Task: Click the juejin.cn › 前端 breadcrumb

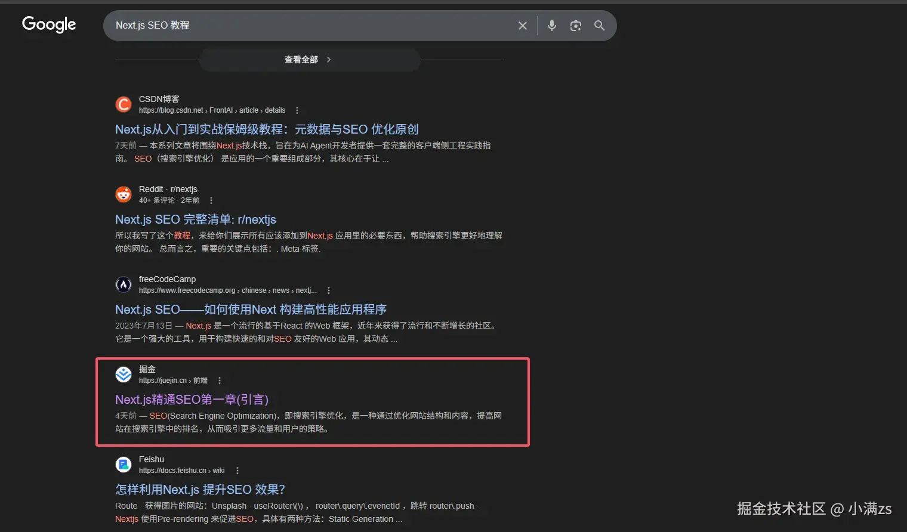Action: click(173, 381)
